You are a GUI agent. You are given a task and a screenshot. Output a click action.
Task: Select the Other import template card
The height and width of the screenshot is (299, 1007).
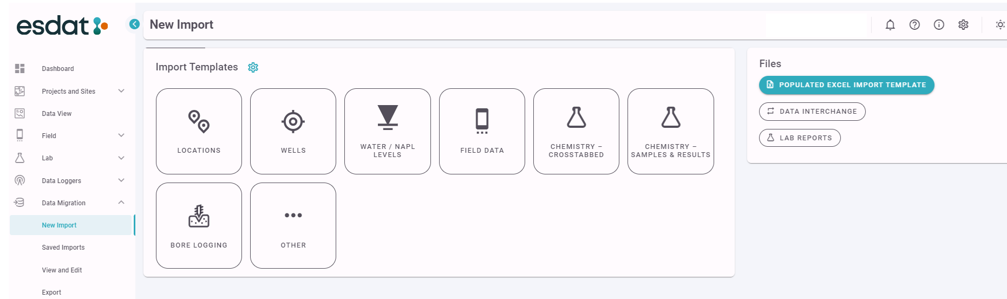click(293, 225)
